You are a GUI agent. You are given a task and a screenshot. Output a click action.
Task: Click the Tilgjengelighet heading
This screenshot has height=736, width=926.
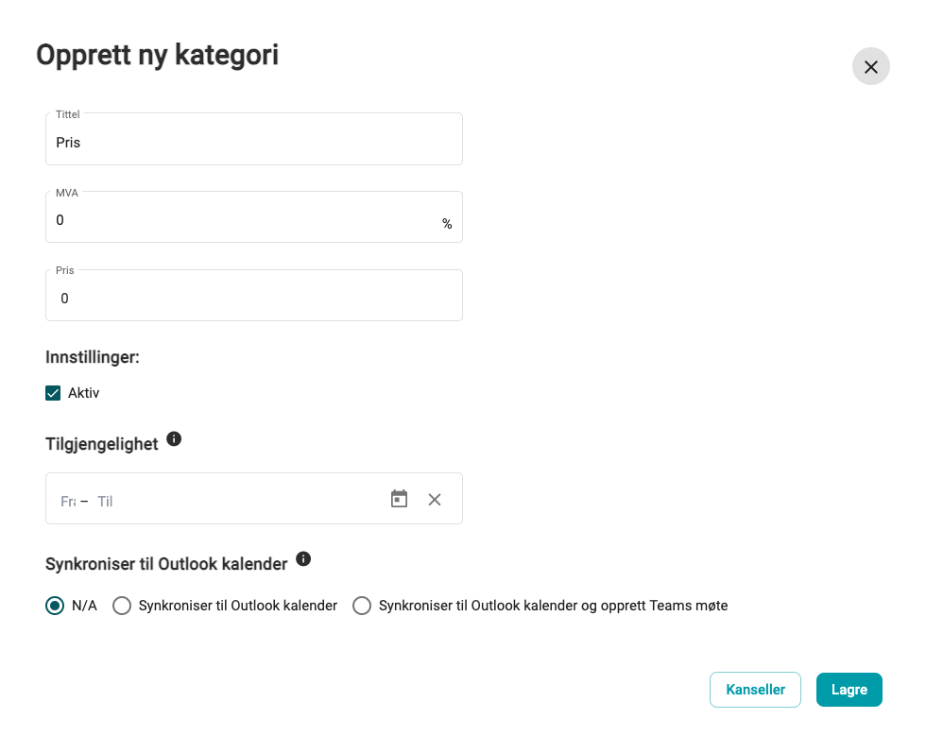tap(102, 444)
